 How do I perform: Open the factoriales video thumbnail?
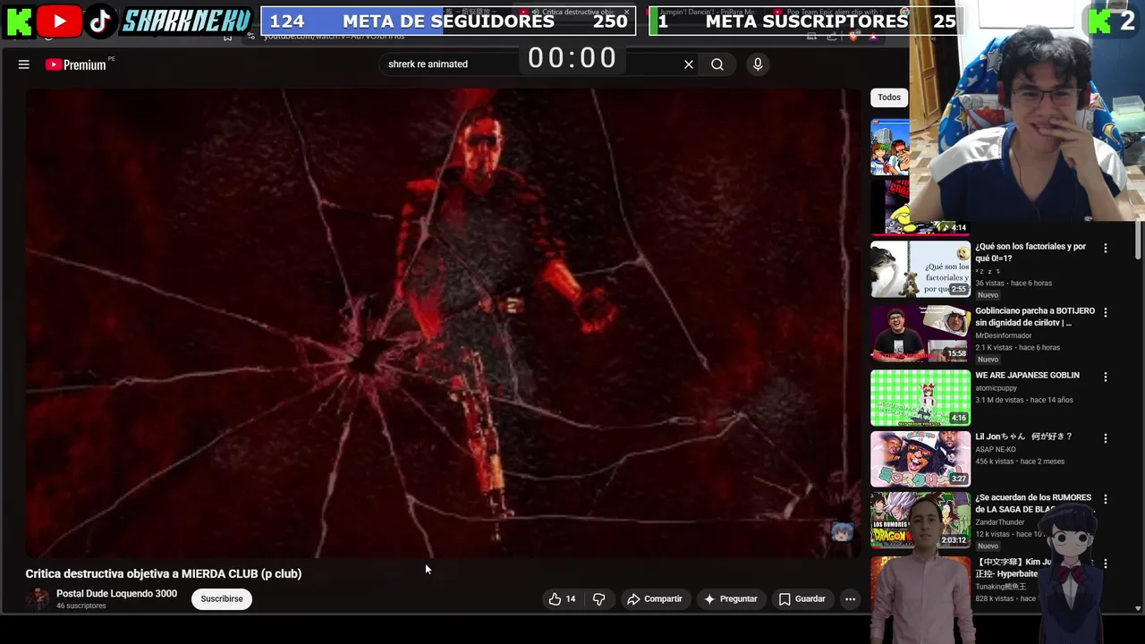pyautogui.click(x=920, y=268)
